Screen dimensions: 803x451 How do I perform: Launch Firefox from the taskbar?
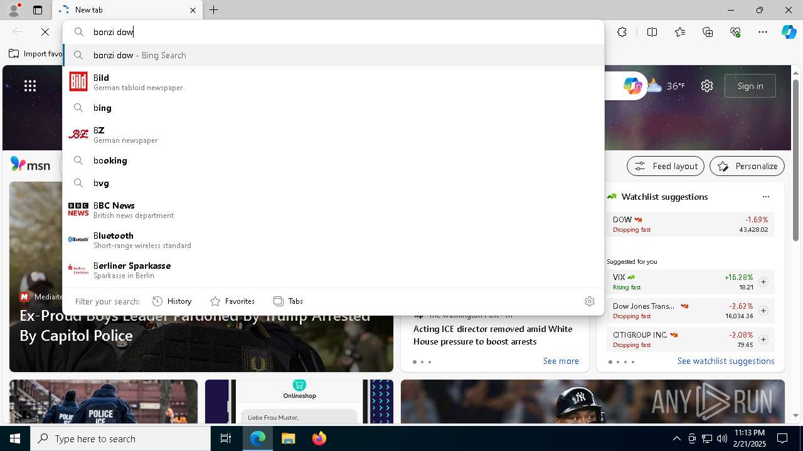pyautogui.click(x=319, y=438)
